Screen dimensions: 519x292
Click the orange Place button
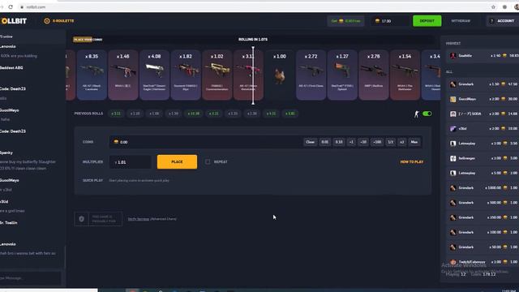click(x=177, y=162)
